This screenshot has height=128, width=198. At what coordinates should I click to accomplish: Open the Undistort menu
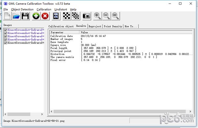pos(61,10)
